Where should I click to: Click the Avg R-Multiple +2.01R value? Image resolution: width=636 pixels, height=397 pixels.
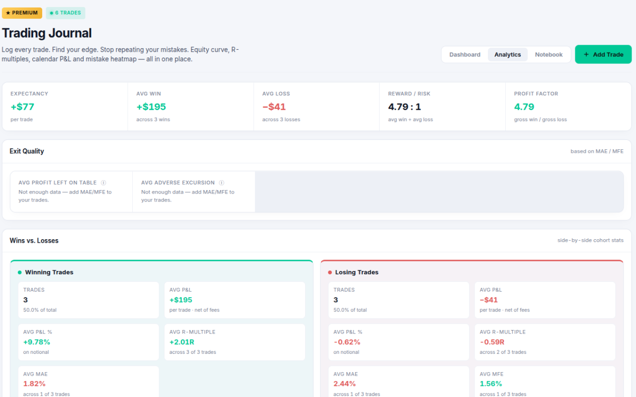(182, 342)
